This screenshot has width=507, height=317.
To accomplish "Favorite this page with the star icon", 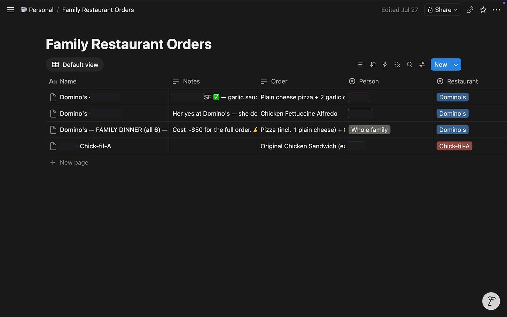I will point(483,10).
